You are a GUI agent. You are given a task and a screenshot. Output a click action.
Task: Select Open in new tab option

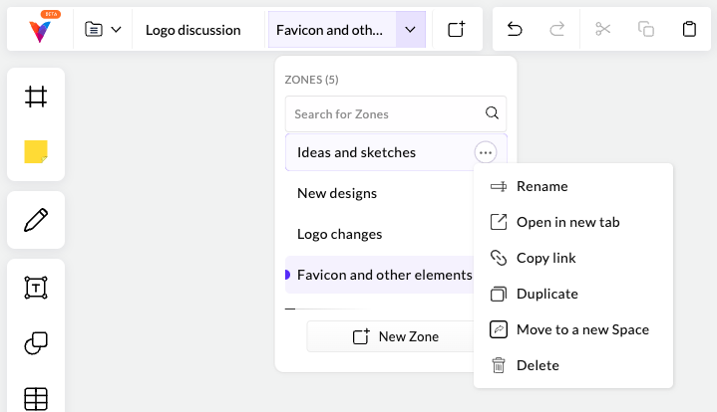coord(567,222)
